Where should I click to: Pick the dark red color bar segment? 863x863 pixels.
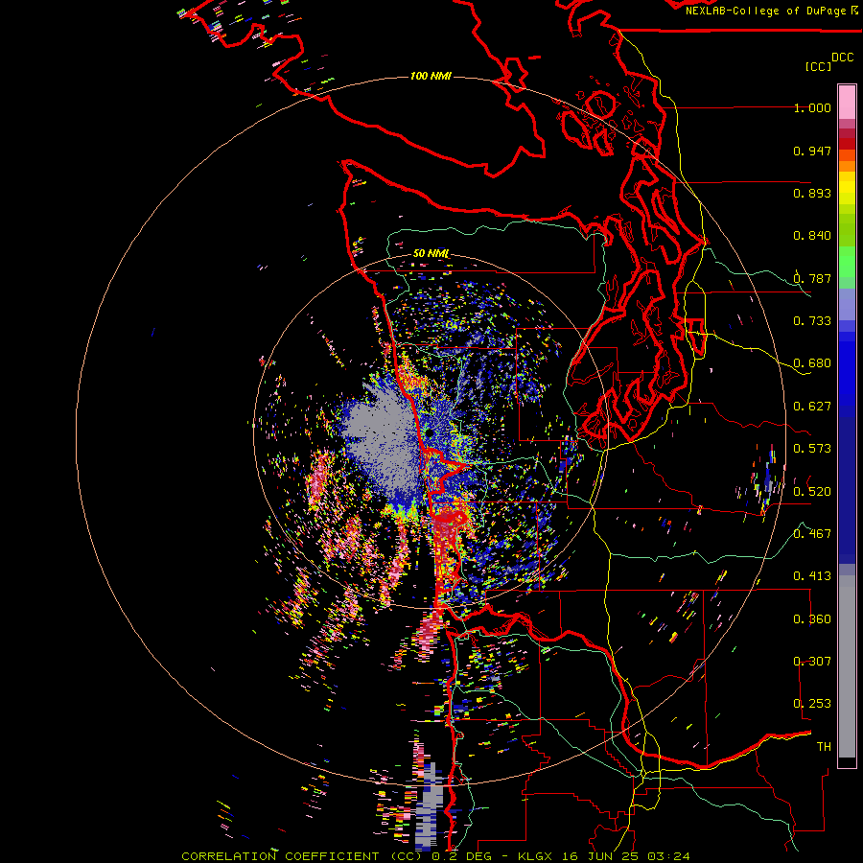coord(847,143)
